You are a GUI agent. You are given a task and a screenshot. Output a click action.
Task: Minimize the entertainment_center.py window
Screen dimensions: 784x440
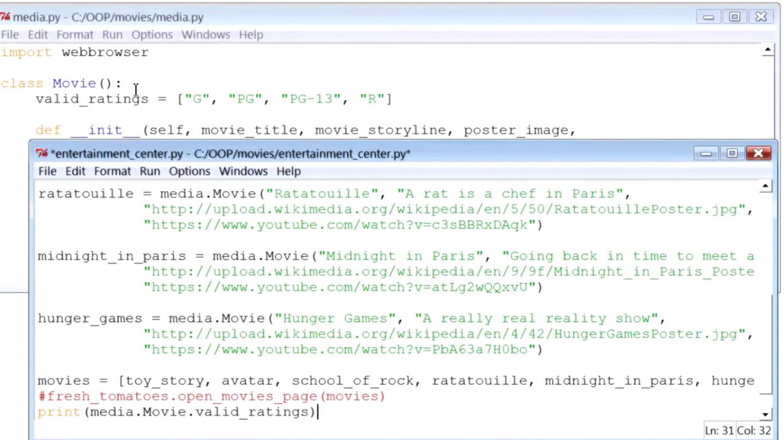(707, 153)
